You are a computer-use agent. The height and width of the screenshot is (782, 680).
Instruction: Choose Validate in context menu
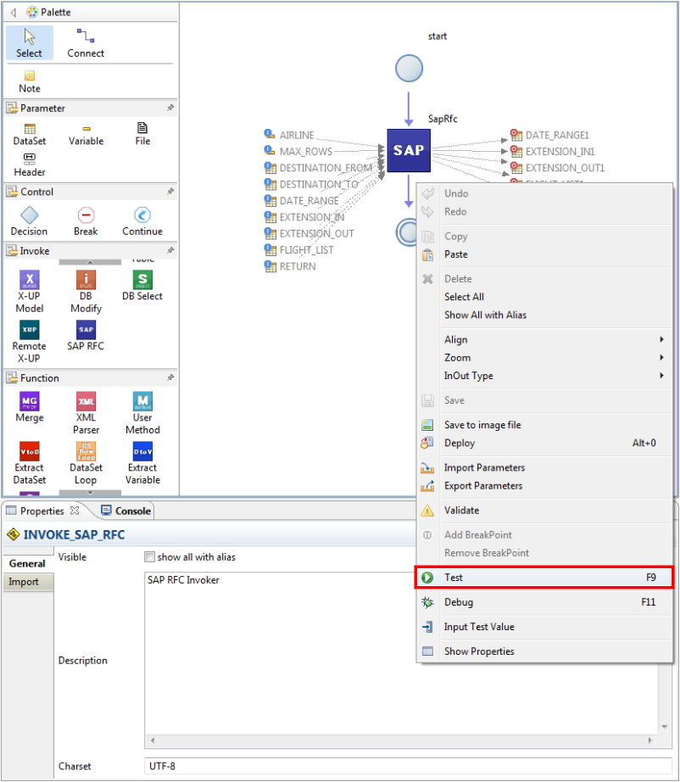click(x=544, y=511)
